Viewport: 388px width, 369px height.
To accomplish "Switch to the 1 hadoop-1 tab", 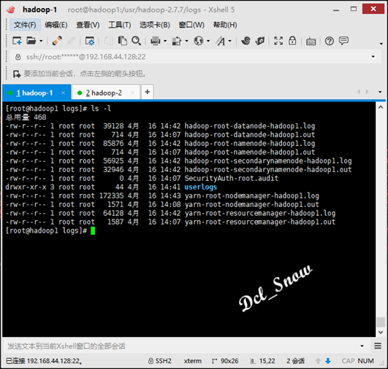I will [x=37, y=93].
